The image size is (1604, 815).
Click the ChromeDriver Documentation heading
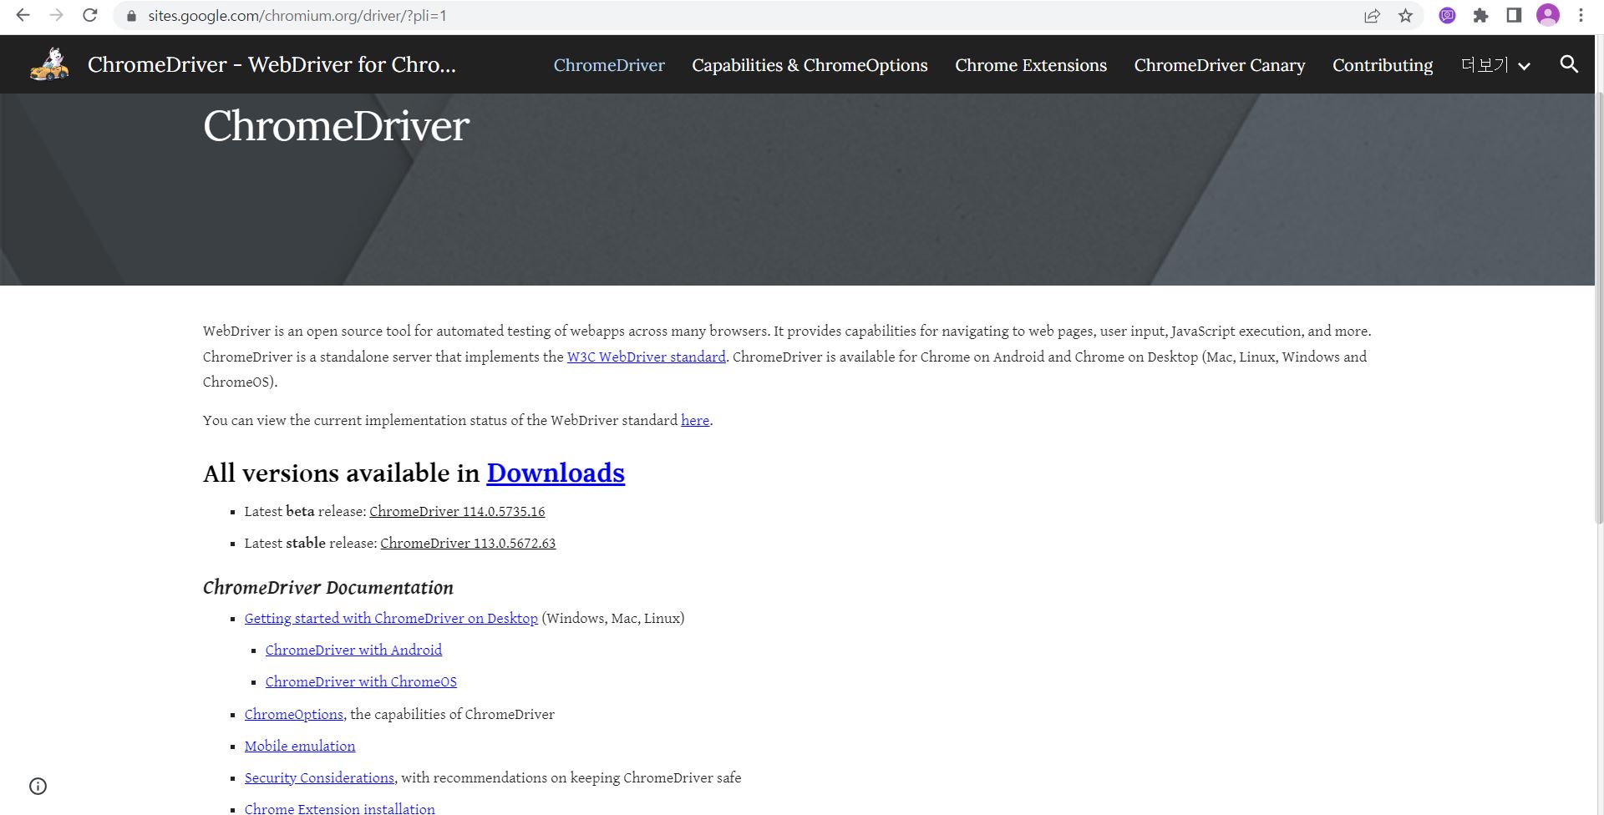point(328,588)
